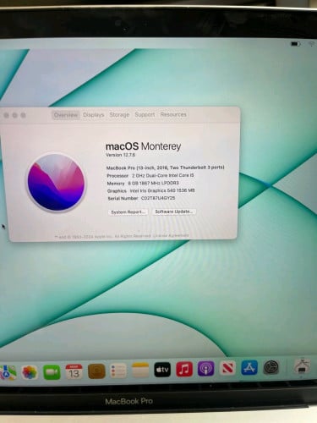Switch to the Overview tab
Screen dimensions: 317x423
click(x=65, y=115)
